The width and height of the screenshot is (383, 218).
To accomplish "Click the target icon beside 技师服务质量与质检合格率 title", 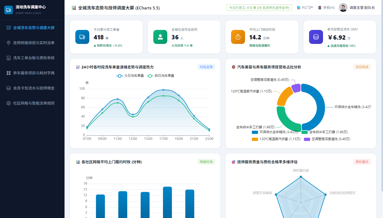I will (x=233, y=162).
